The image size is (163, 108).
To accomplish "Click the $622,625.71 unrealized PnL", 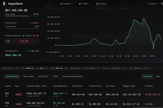I will (x=60, y=93).
